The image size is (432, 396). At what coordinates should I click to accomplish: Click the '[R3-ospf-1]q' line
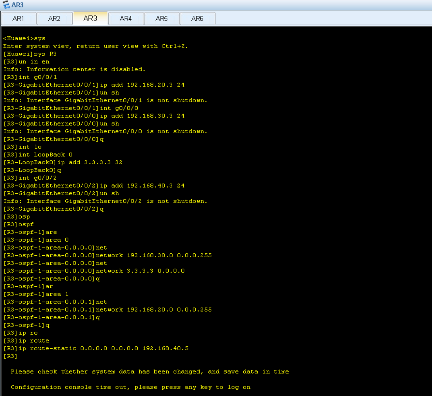pyautogui.click(x=26, y=325)
